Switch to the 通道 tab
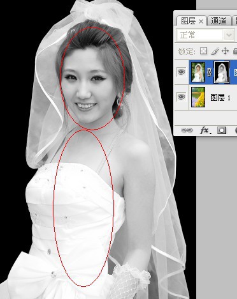Viewport: 237px width, 299px height. [219, 21]
